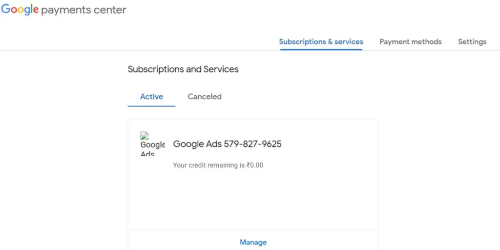Click the ₹0.00 credit amount
This screenshot has width=500, height=250.
(x=255, y=166)
